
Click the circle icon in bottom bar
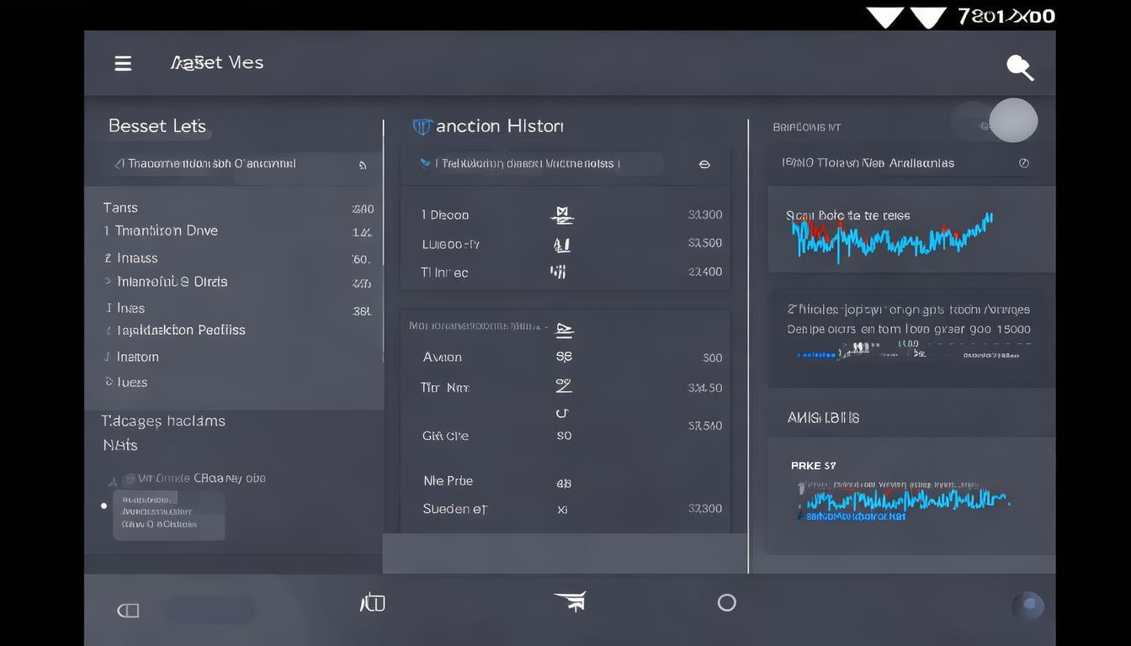[726, 602]
